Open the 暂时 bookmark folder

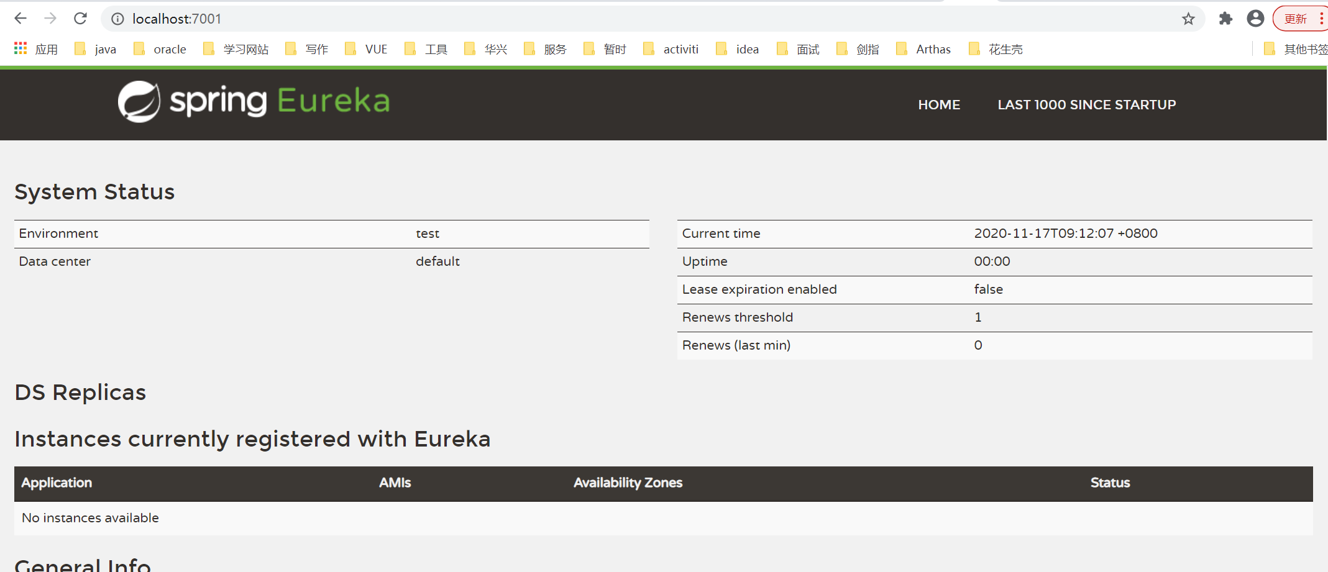(605, 49)
